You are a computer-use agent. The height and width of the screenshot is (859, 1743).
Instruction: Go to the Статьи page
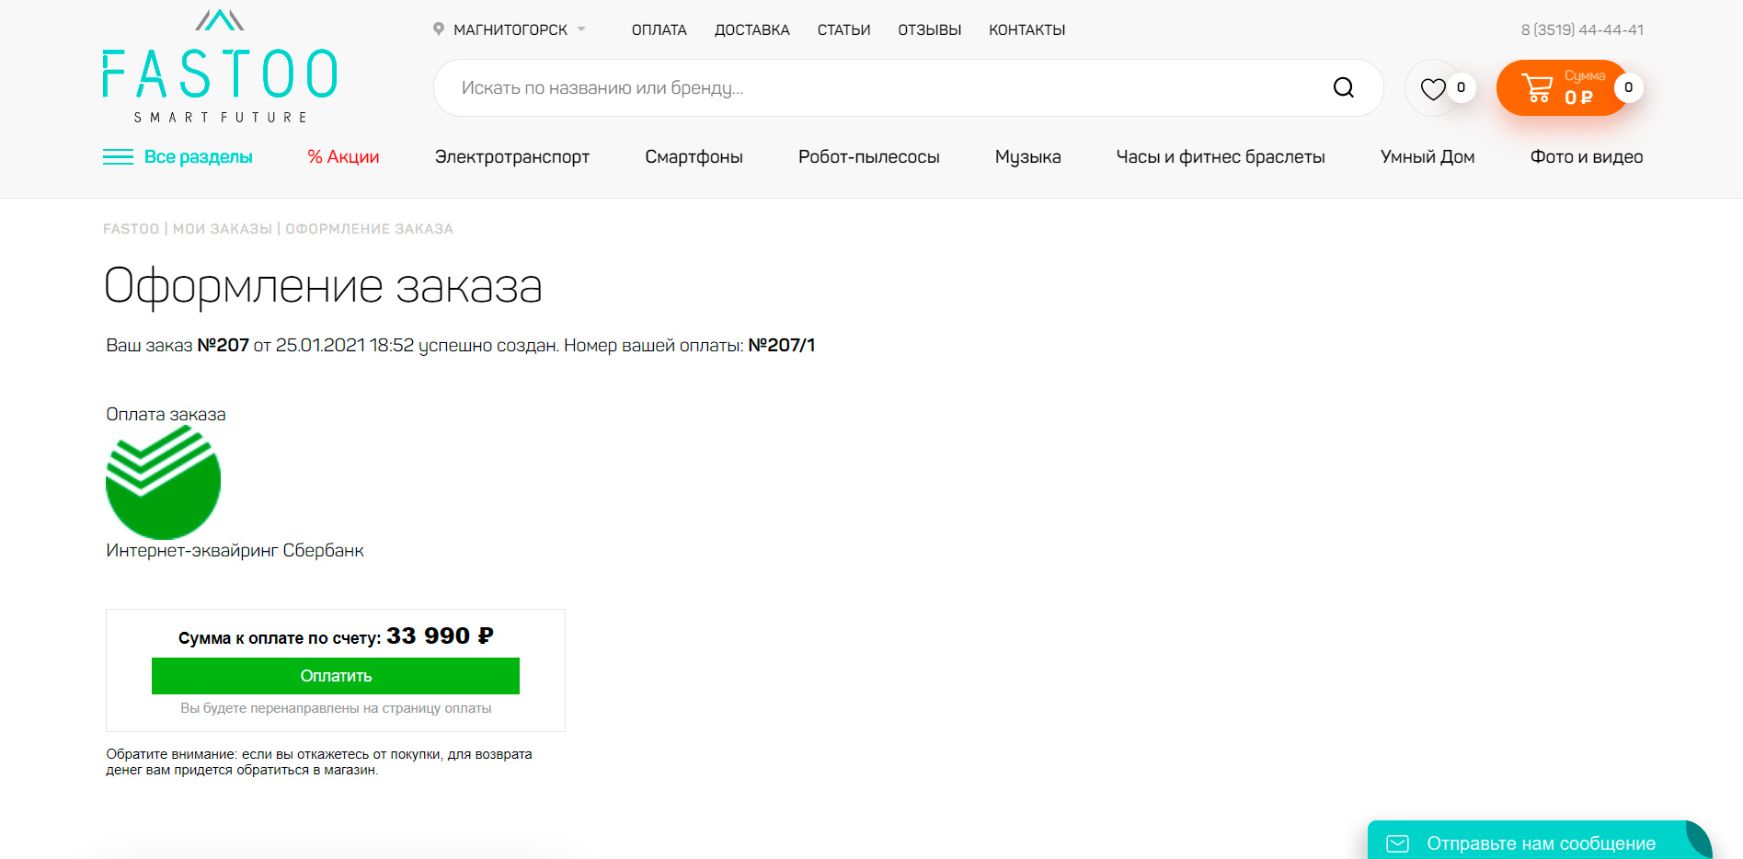coord(843,29)
